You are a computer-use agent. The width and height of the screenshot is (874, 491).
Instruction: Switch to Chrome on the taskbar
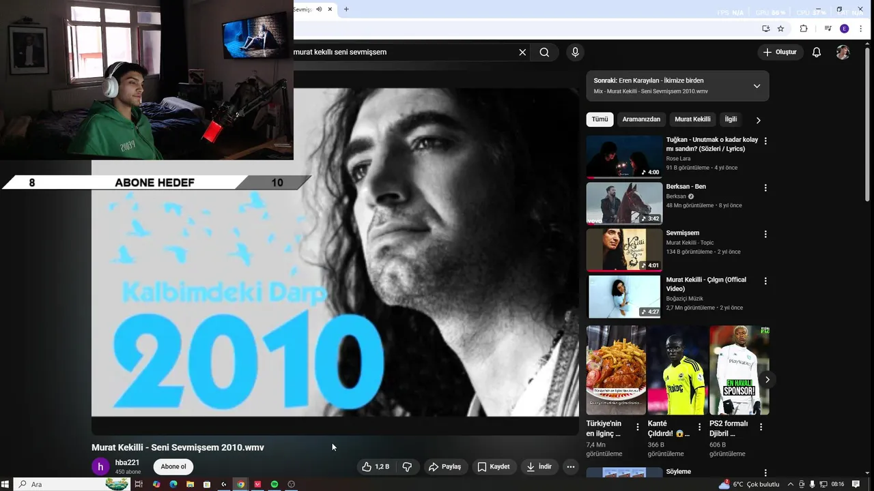[240, 484]
